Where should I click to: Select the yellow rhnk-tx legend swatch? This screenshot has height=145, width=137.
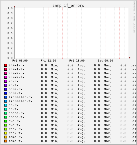(5, 133)
